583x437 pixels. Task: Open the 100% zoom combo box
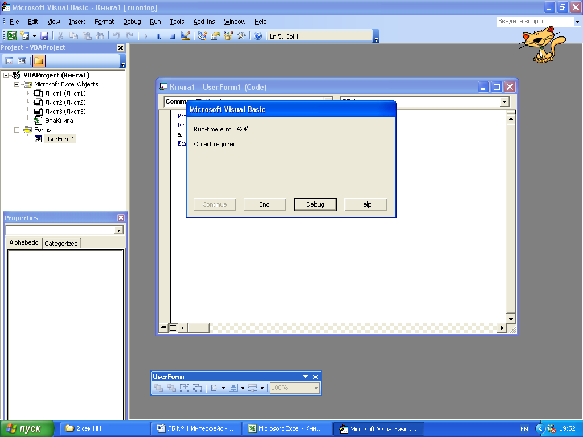point(294,388)
